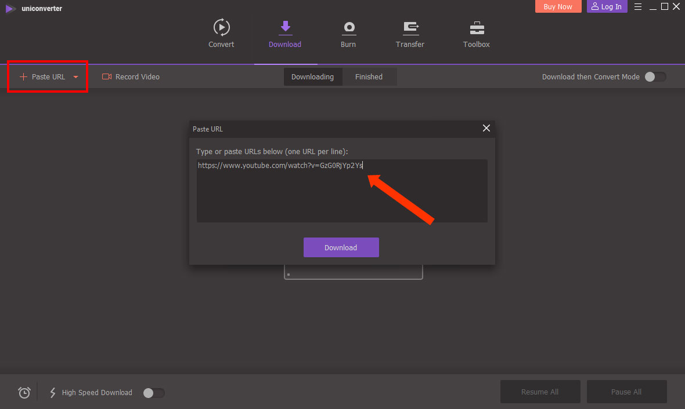The width and height of the screenshot is (685, 409).
Task: Click the Record Video button
Action: pyautogui.click(x=131, y=76)
